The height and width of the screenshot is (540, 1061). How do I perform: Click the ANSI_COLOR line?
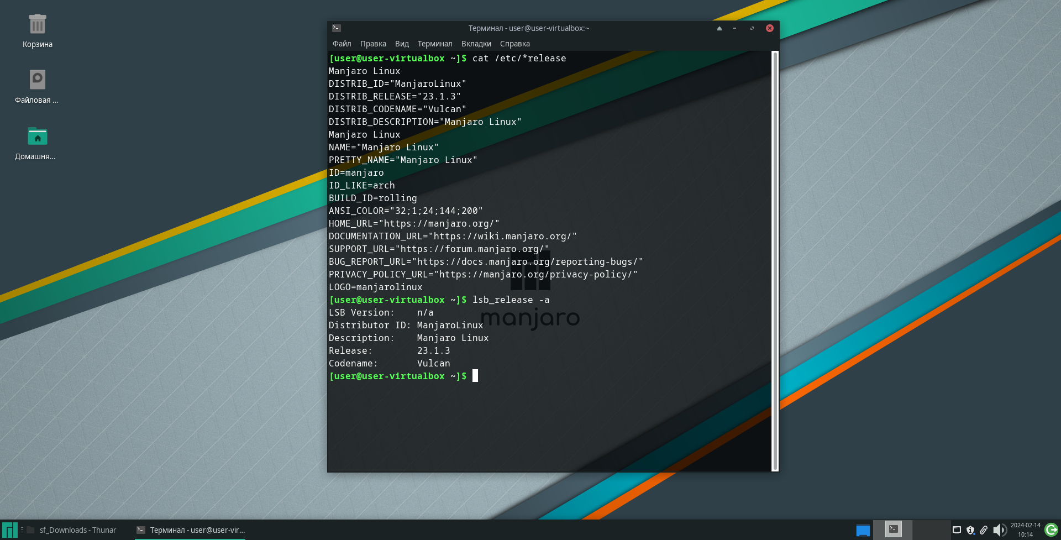pos(406,211)
